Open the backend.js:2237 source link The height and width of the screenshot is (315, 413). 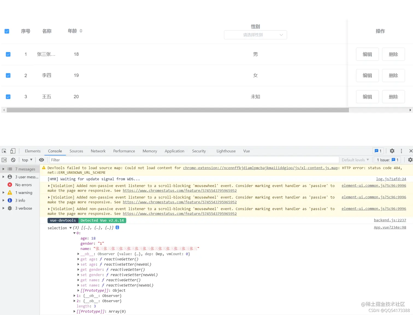[390, 220]
